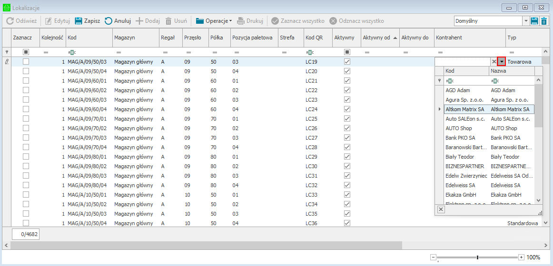This screenshot has width=553, height=266.
Task: Choose Bank PKO SA contractor entry
Action: coord(460,138)
